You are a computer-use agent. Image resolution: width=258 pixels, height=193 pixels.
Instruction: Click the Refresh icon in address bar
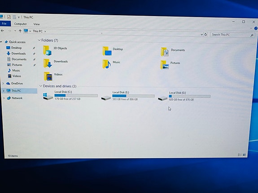[x=206, y=34]
